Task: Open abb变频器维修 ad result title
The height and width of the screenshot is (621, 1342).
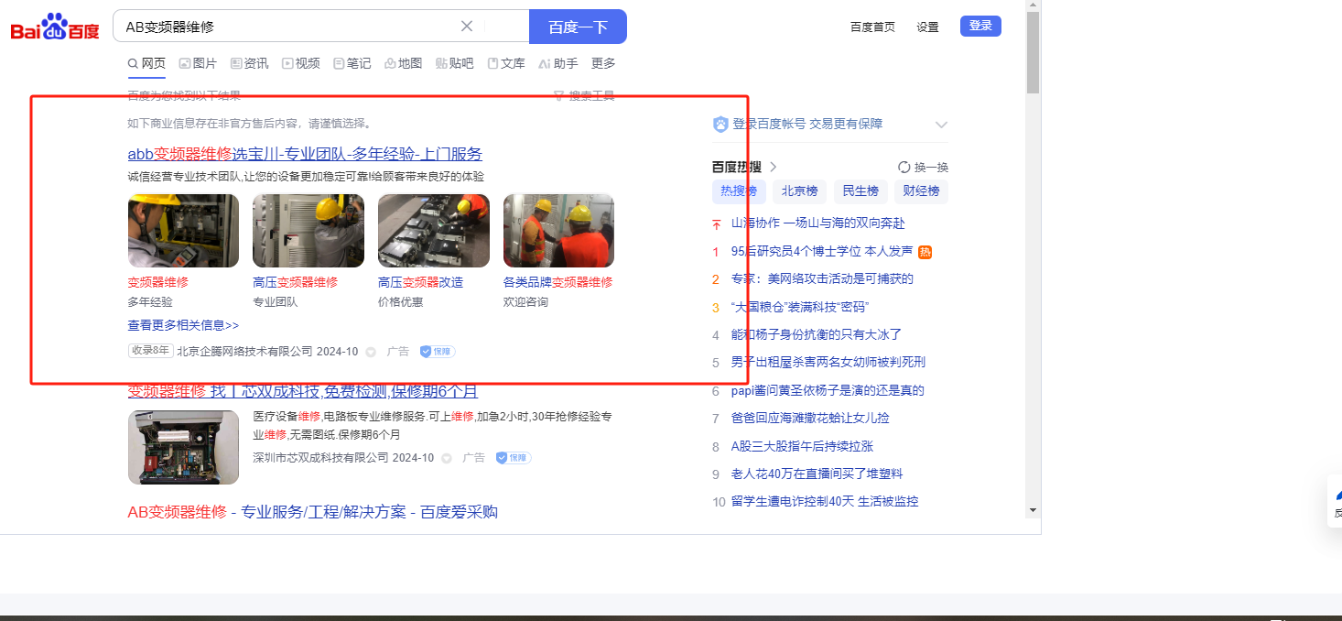Action: [x=305, y=154]
